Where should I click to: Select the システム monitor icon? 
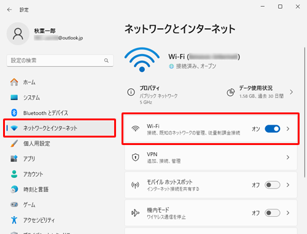coord(14,98)
